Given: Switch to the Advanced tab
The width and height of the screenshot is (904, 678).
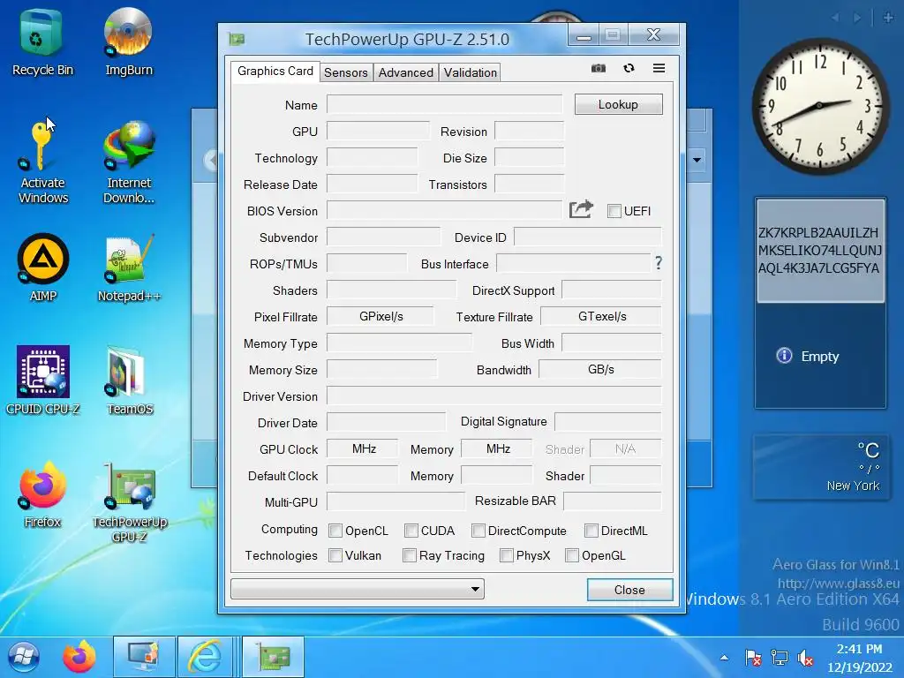Looking at the screenshot, I should [x=406, y=72].
